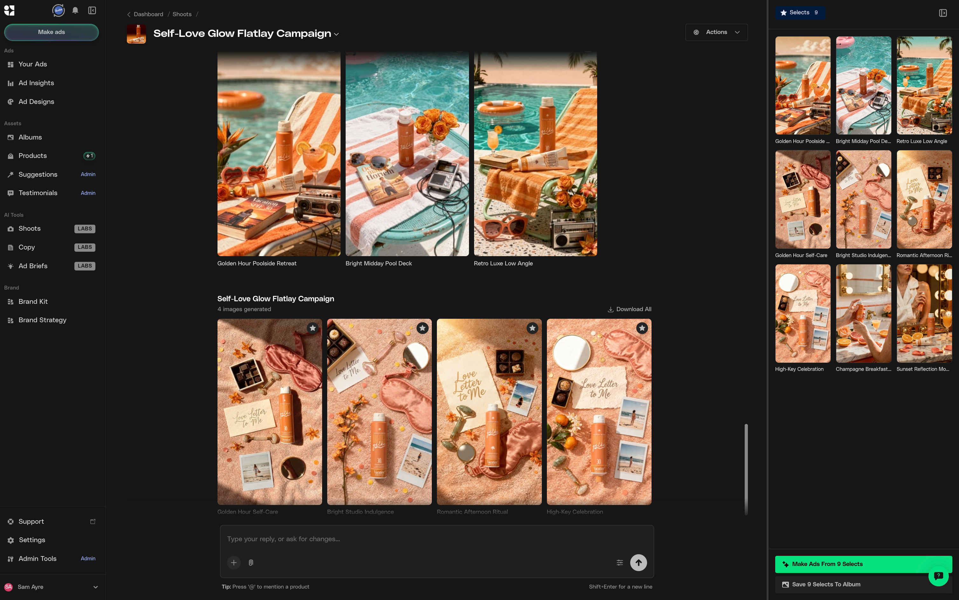The height and width of the screenshot is (600, 959).
Task: Click the plus icon in reply box
Action: (x=234, y=562)
